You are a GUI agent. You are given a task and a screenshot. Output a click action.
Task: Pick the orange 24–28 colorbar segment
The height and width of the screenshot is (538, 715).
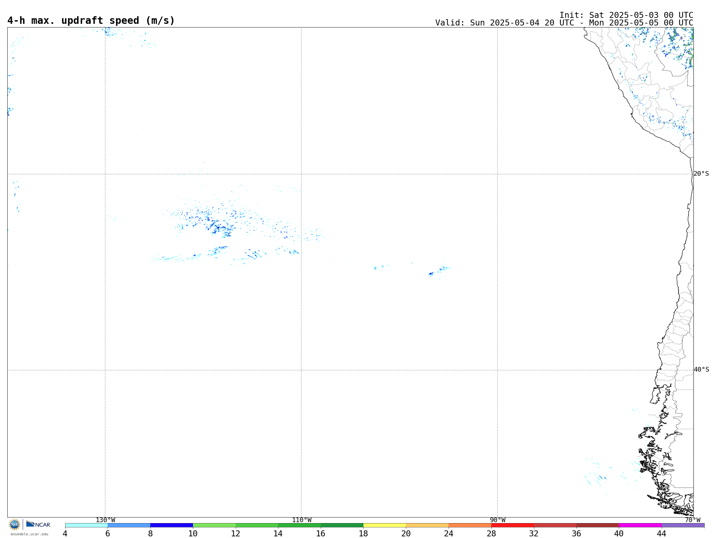point(470,525)
